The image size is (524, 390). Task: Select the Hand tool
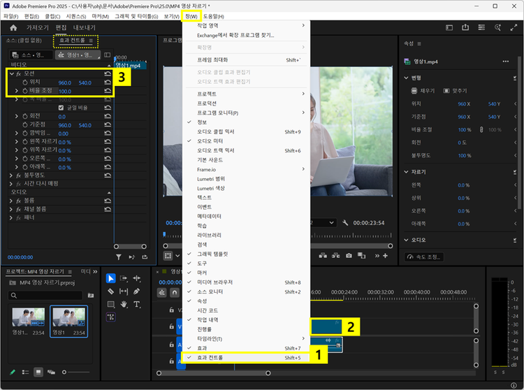124,305
